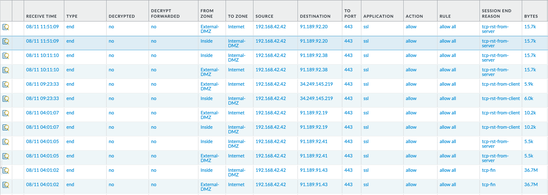Click the Destination column header
Screen dimensions: 548x195
315,16
